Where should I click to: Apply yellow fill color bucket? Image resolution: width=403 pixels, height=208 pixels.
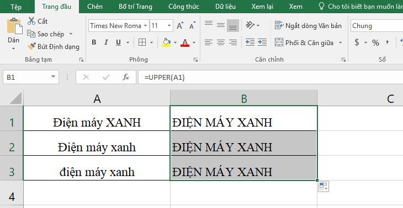167,42
